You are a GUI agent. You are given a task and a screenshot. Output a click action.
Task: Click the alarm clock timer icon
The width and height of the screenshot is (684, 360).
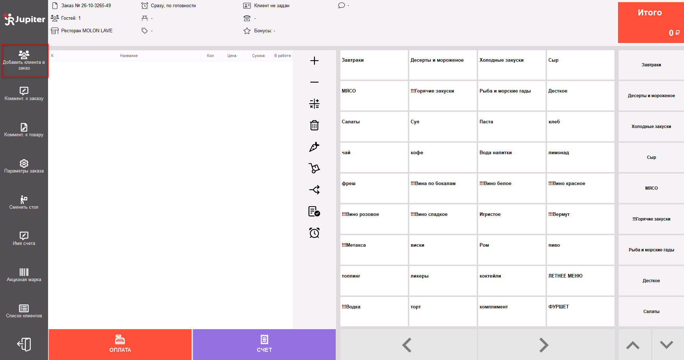(x=314, y=233)
